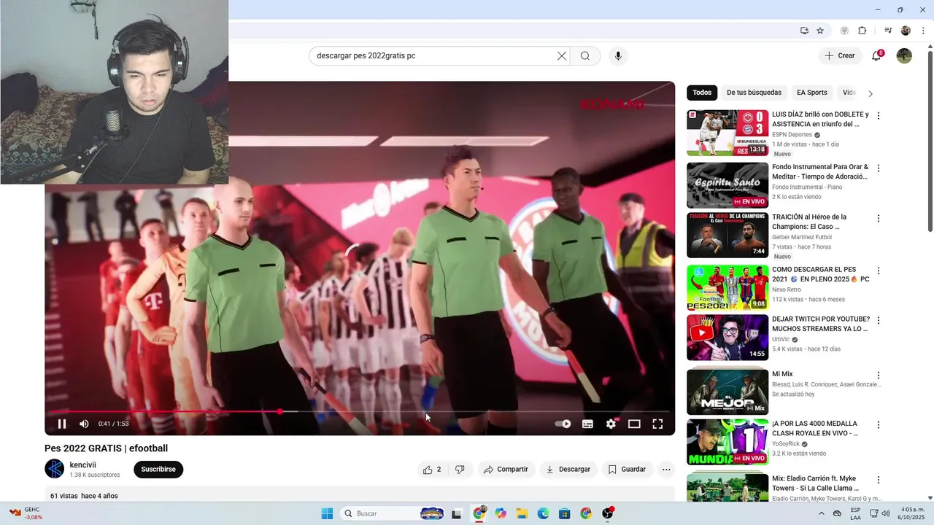Image resolution: width=934 pixels, height=525 pixels.
Task: Open Task View from the taskbar
Action: click(x=457, y=513)
